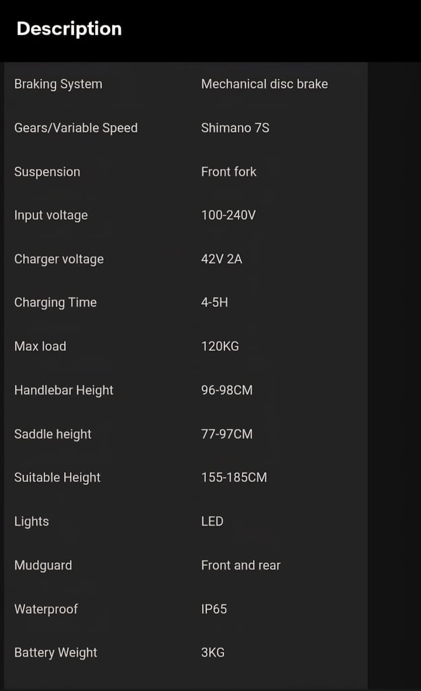The width and height of the screenshot is (421, 691).
Task: Select the IP65 waterproof value
Action: coord(214,609)
